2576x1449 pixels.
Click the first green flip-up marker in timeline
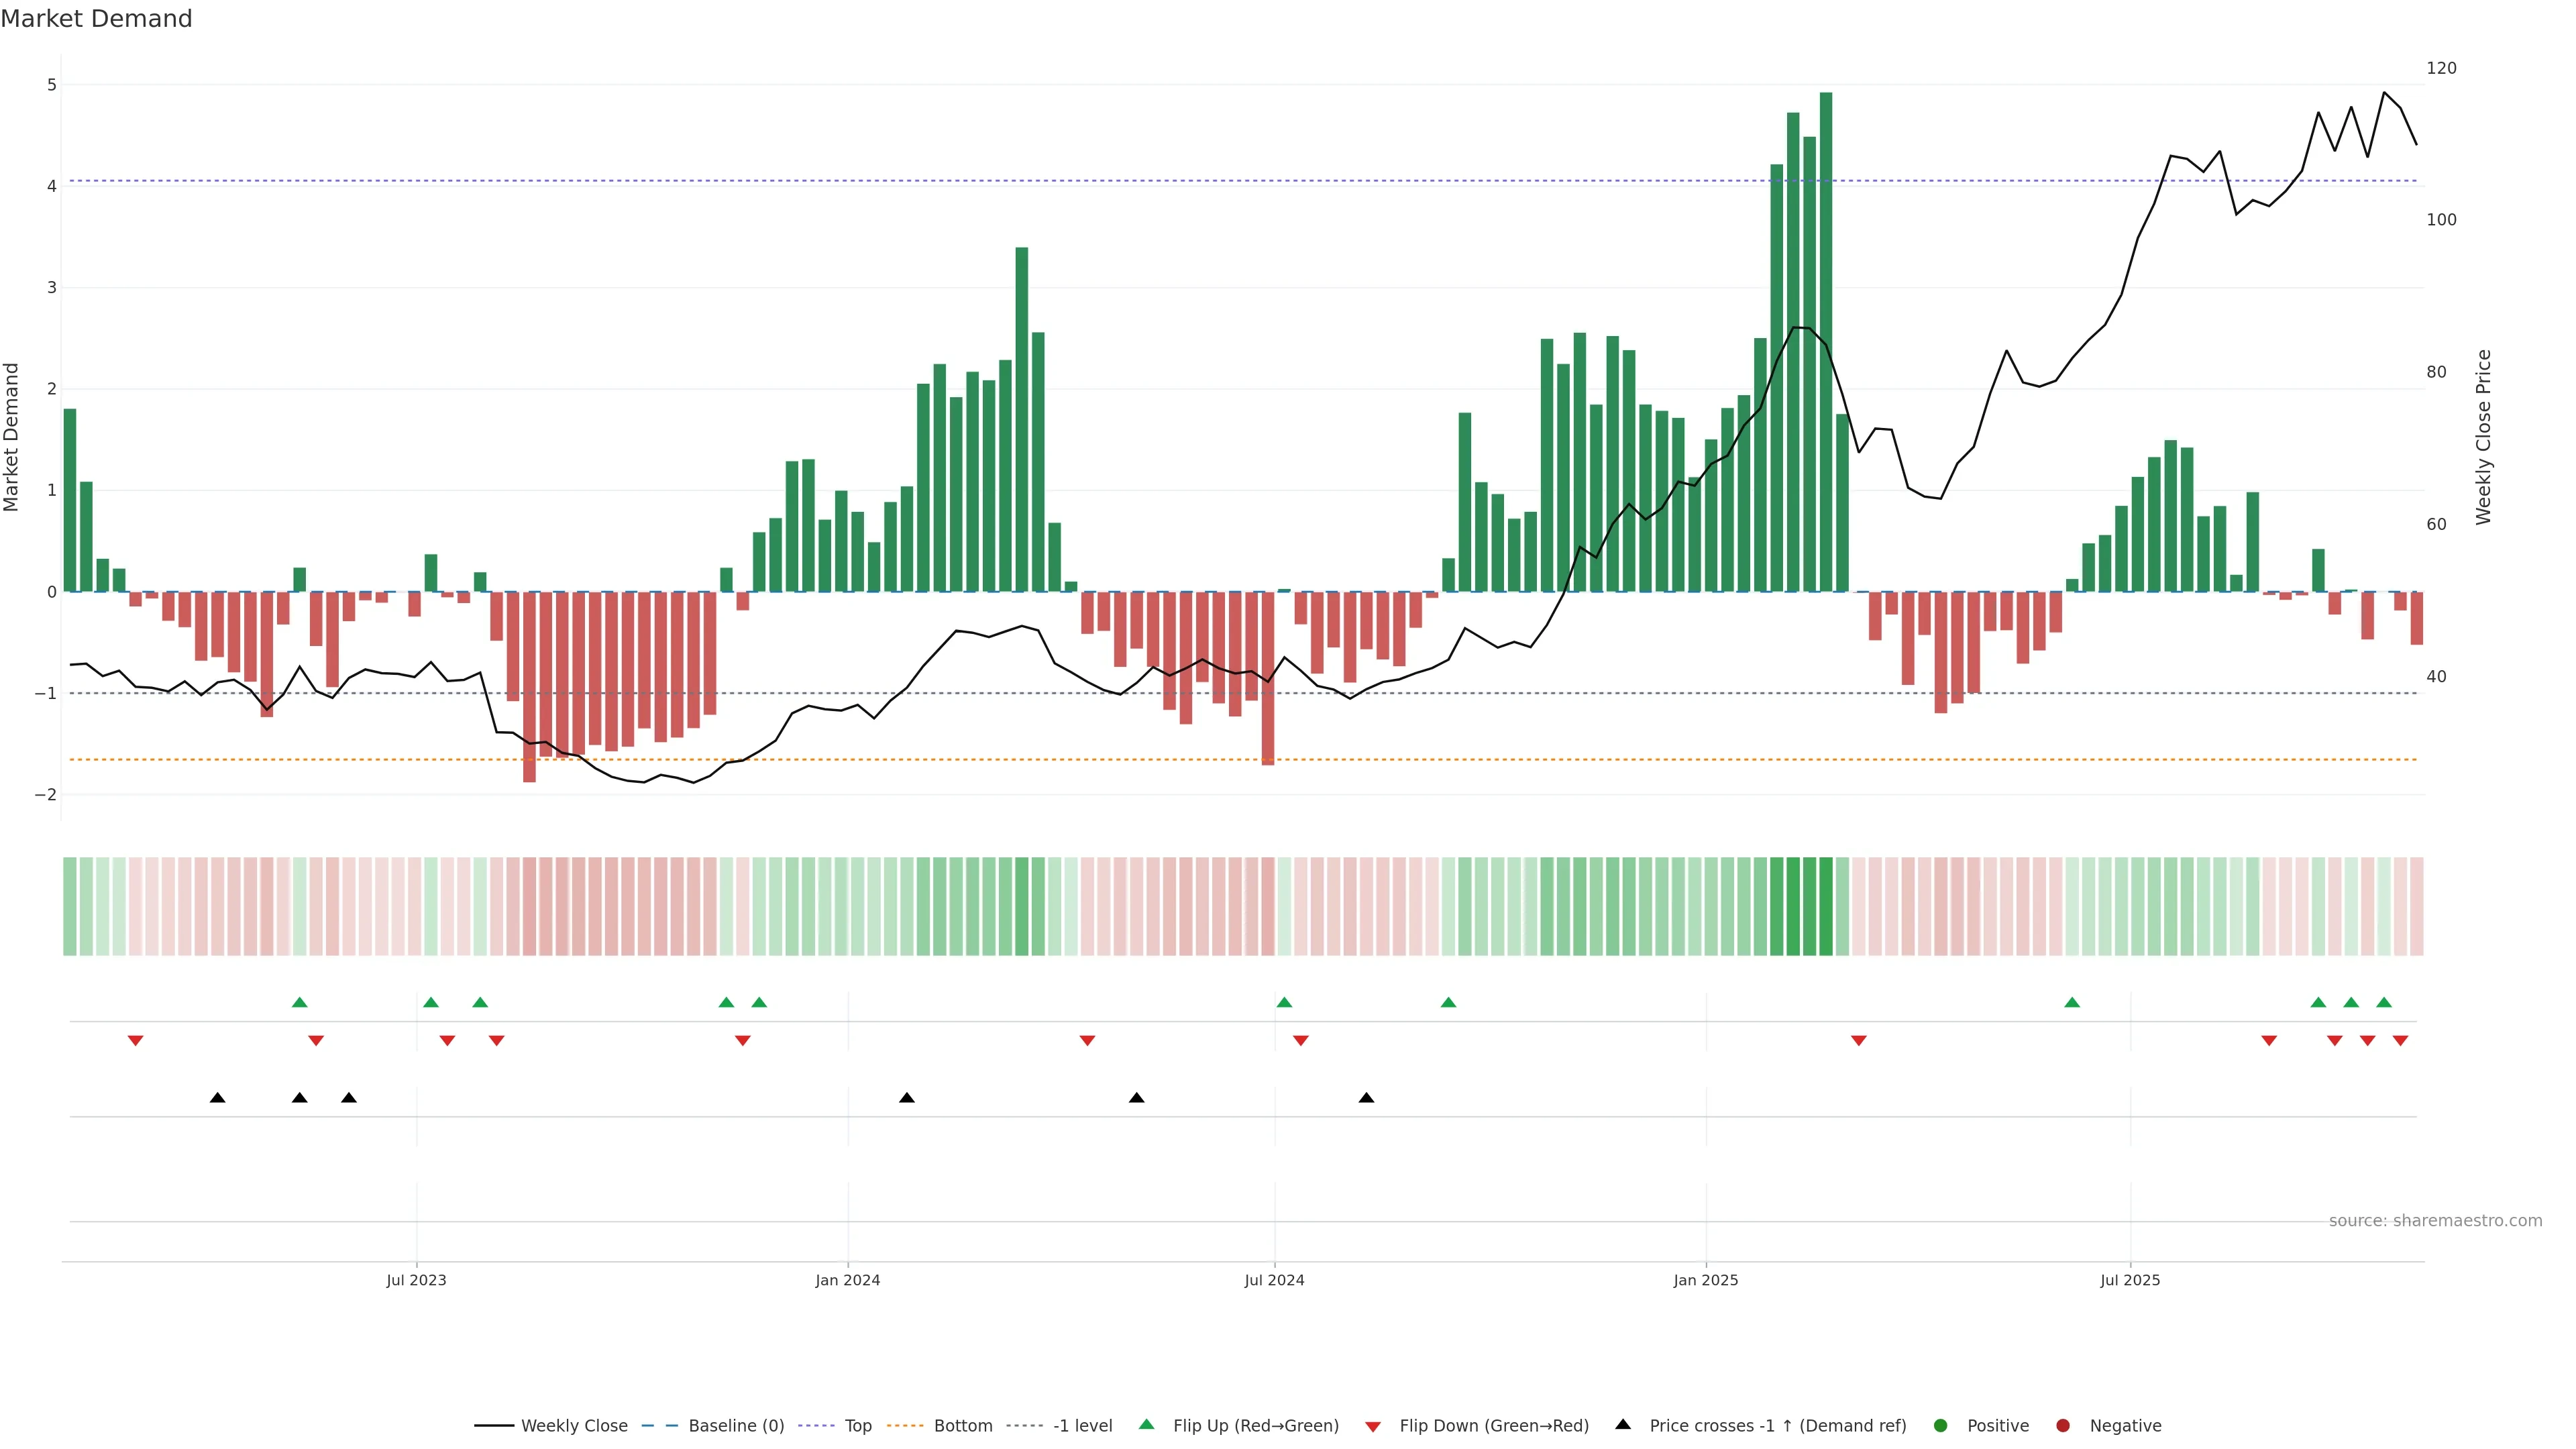point(299,1002)
